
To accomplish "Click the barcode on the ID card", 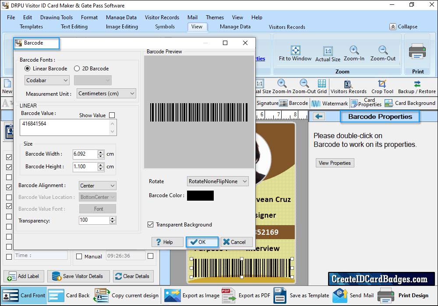I will click(242, 268).
